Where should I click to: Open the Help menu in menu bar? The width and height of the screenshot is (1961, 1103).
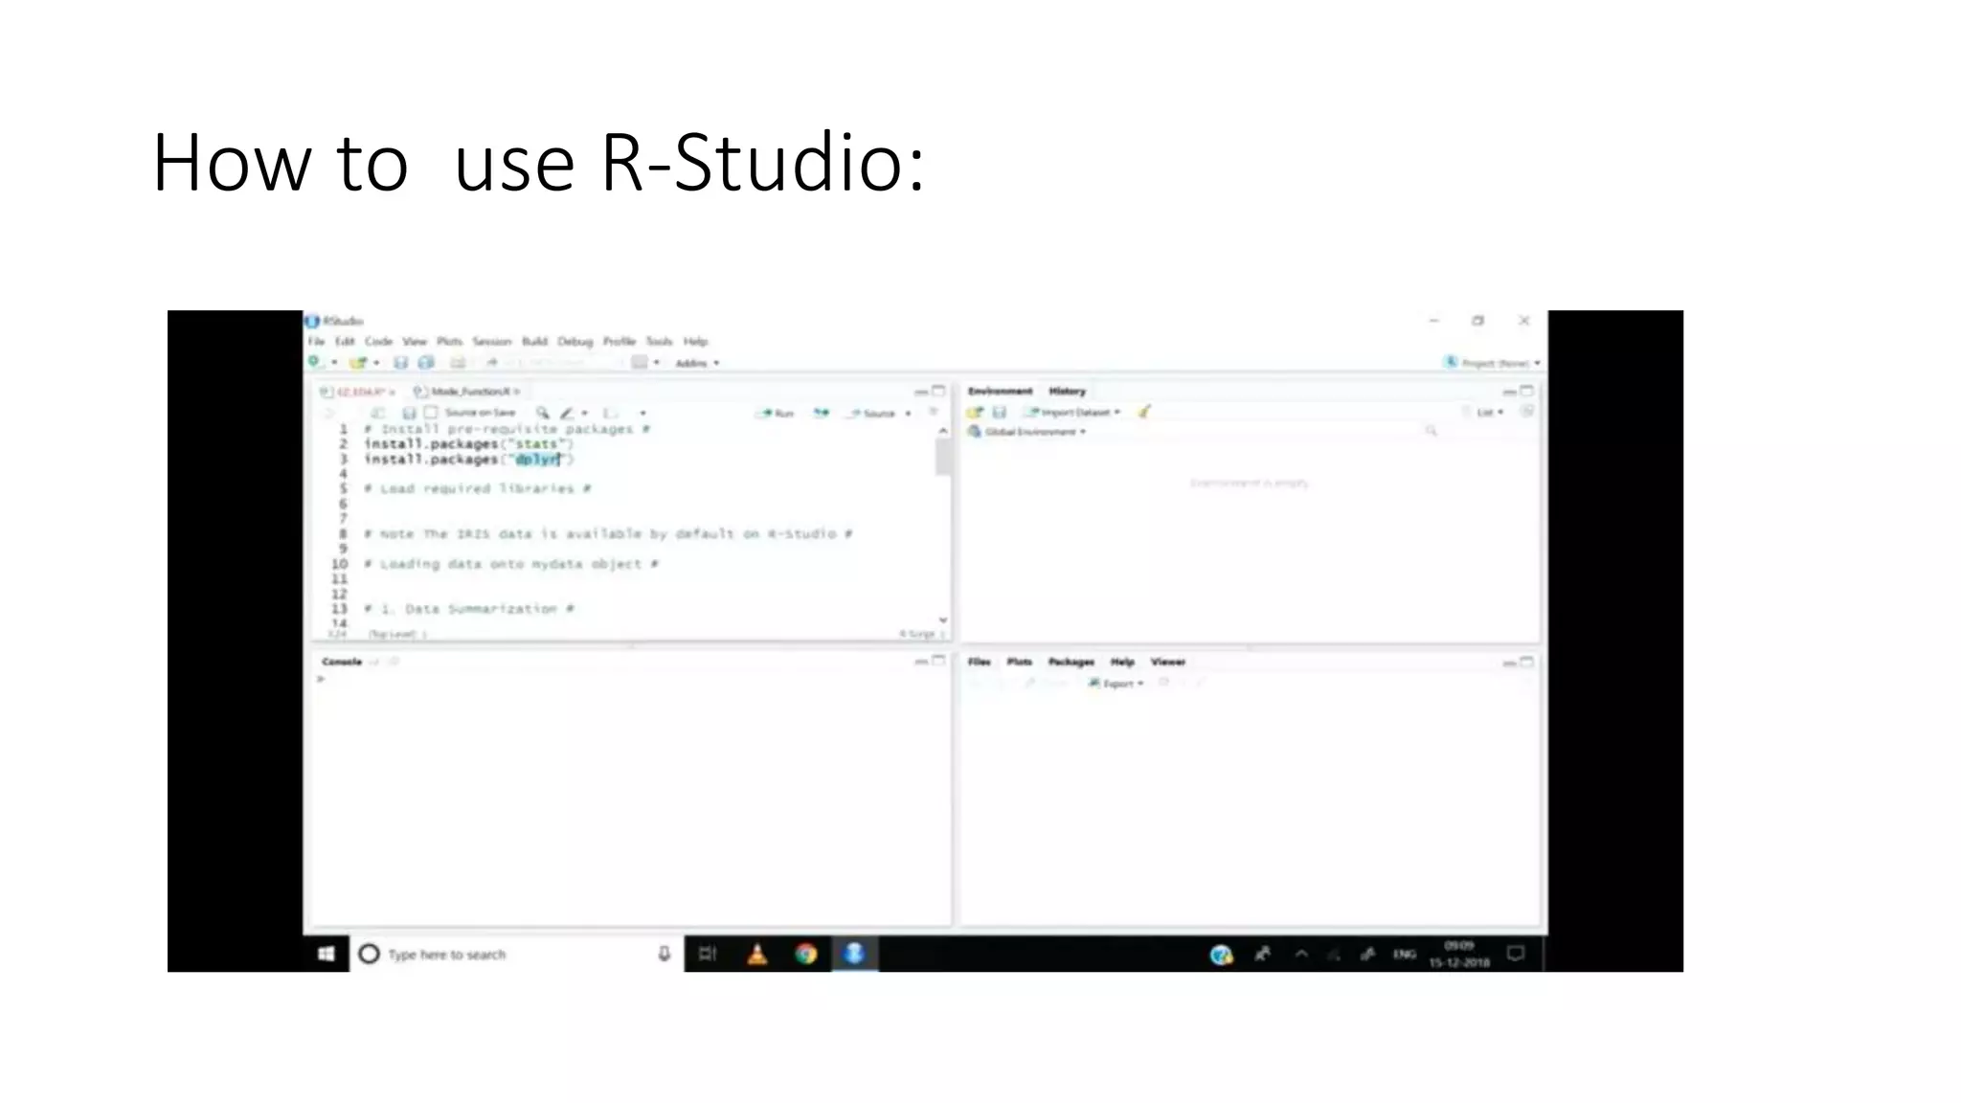coord(695,341)
